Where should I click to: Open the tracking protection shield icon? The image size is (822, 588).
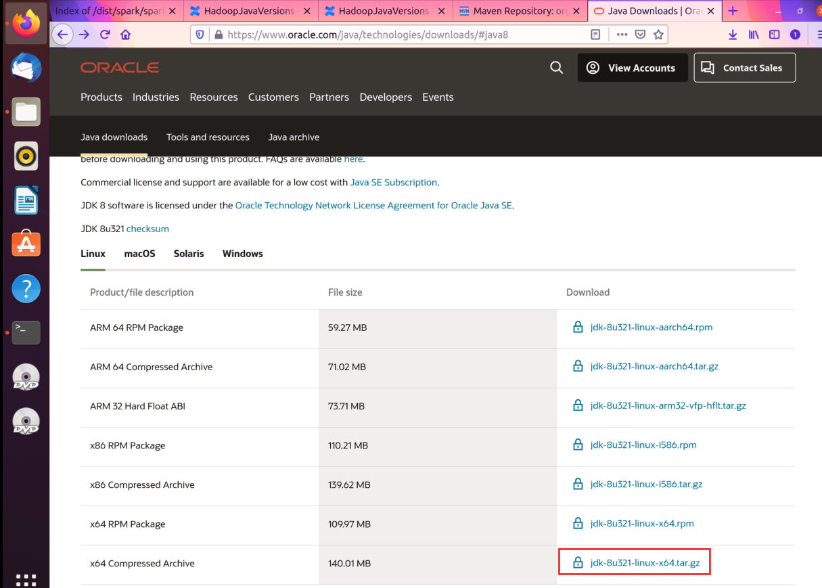pos(200,35)
